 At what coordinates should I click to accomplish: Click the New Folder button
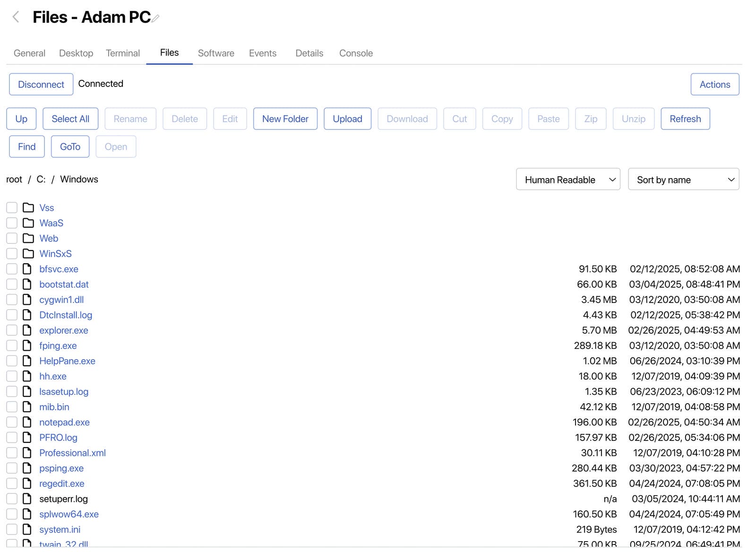pos(285,119)
